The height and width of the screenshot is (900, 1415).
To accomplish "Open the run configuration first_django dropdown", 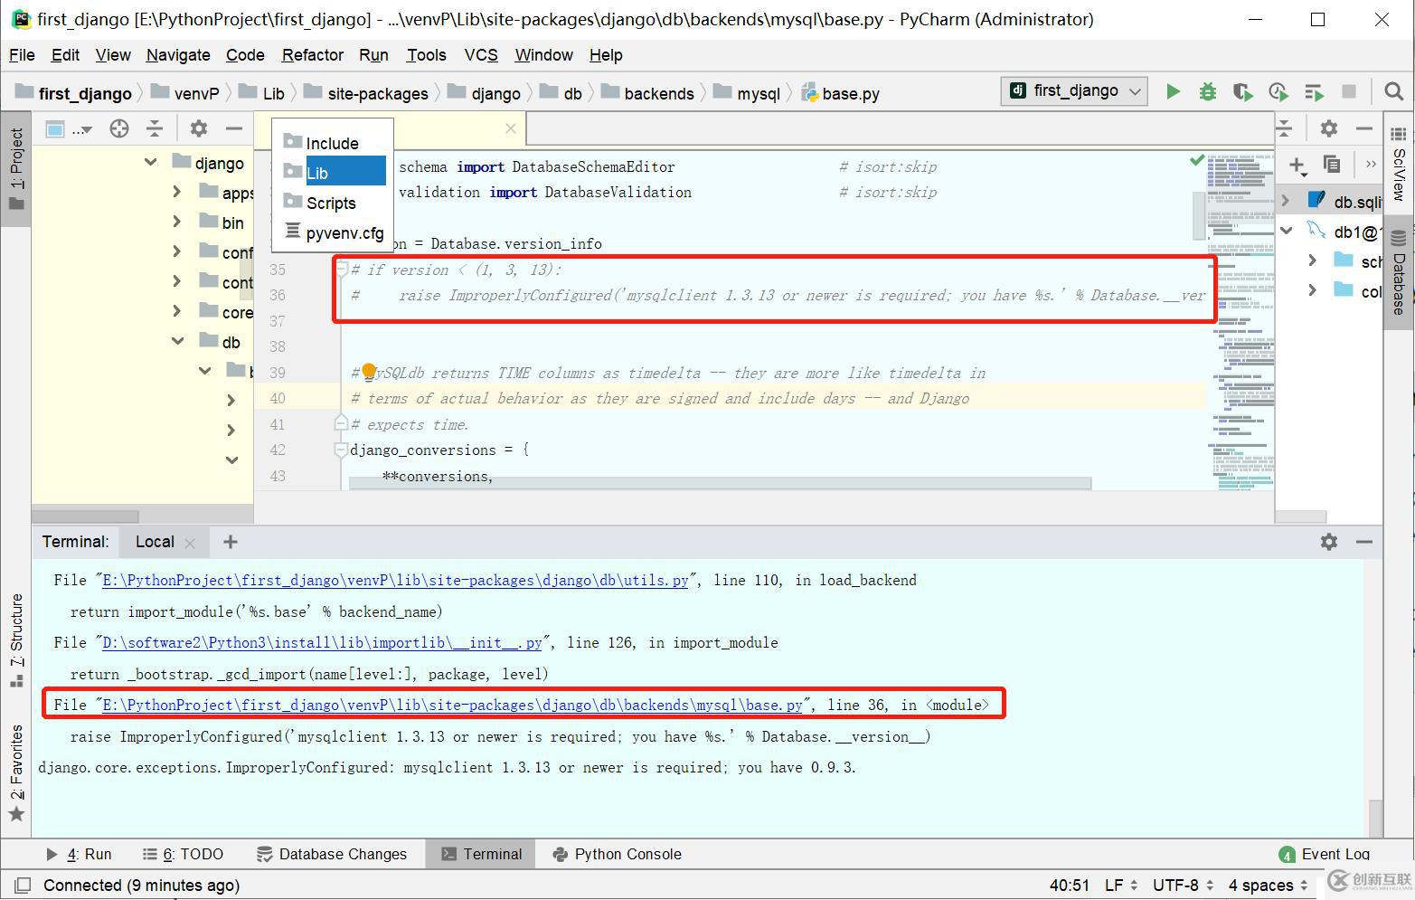I will pos(1075,90).
